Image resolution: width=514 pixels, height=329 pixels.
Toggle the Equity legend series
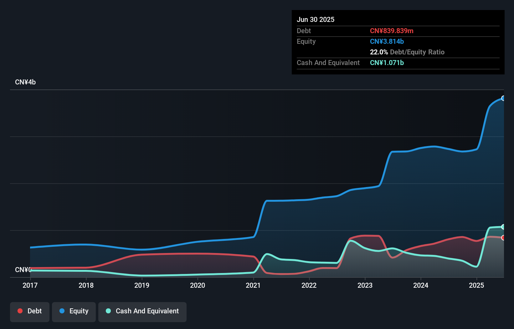[74, 312]
